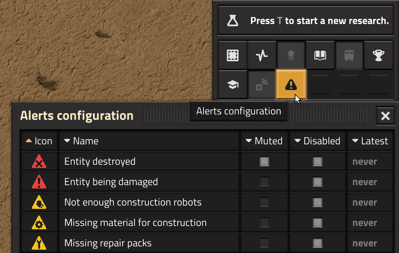Select the Missing material for construction row
Viewport: 399px width, 253px height.
(x=207, y=223)
